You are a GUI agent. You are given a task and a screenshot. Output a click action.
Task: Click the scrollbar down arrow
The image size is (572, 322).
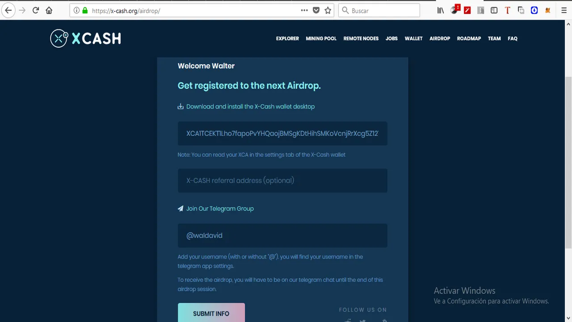(x=568, y=318)
